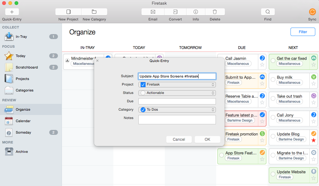Click the Mindmeister in-tray download icon
319x186 pixels.
coord(67,60)
